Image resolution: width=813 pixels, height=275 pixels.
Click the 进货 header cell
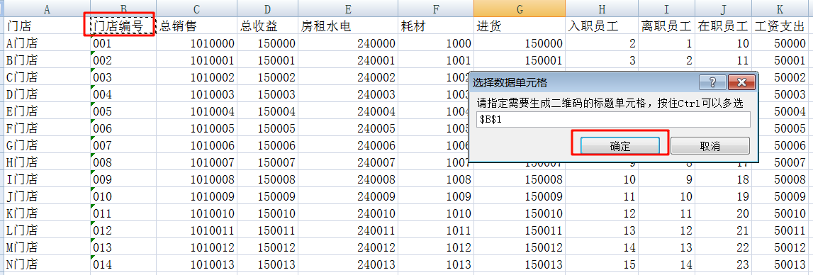click(x=519, y=26)
